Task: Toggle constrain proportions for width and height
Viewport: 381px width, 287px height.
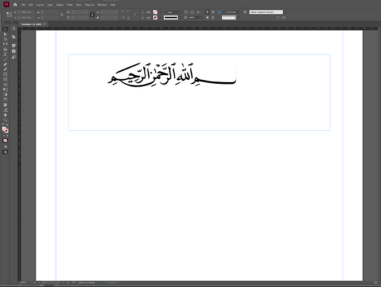Action: pyautogui.click(x=61, y=14)
